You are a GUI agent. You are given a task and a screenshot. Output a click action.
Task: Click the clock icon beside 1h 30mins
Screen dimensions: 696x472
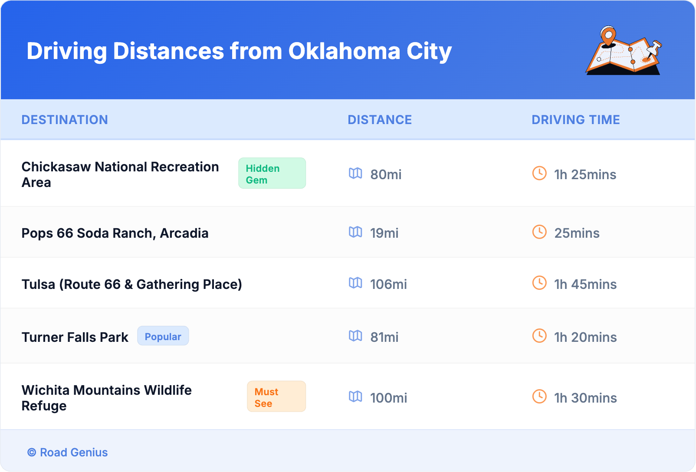539,397
